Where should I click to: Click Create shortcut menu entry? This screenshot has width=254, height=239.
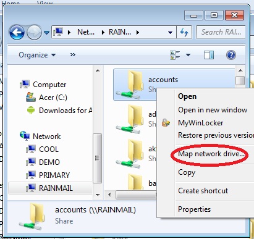click(x=203, y=191)
